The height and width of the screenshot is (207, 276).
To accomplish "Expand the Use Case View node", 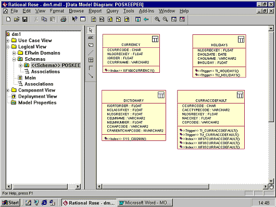I will tap(8, 41).
